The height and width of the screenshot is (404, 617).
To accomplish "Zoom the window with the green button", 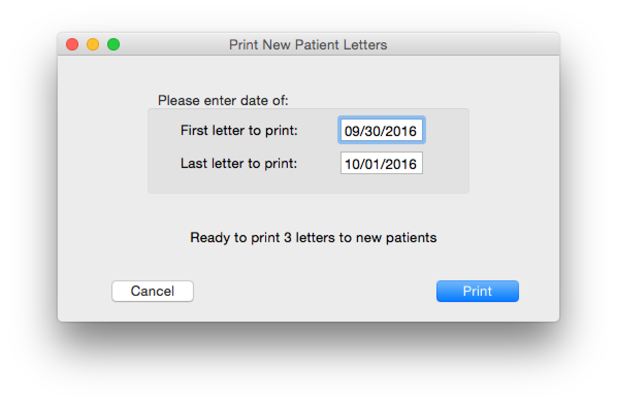I will pos(113,45).
